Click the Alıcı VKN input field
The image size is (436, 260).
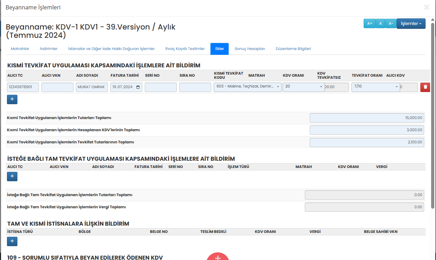point(57,87)
